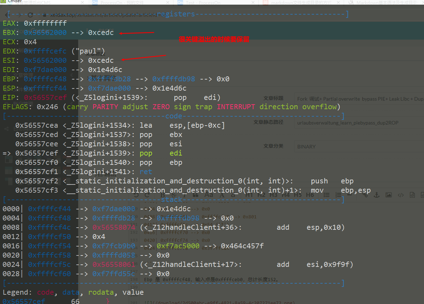The width and height of the screenshot is (424, 304).
Task: Open 文章管理 in the CMS sidebar
Action: pyautogui.click(x=23, y=75)
